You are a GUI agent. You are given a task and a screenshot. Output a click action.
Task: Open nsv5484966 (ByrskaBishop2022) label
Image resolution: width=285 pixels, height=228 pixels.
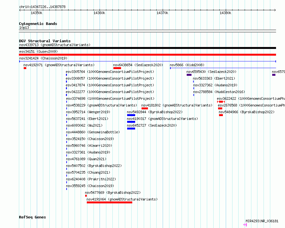[x=247, y=112]
